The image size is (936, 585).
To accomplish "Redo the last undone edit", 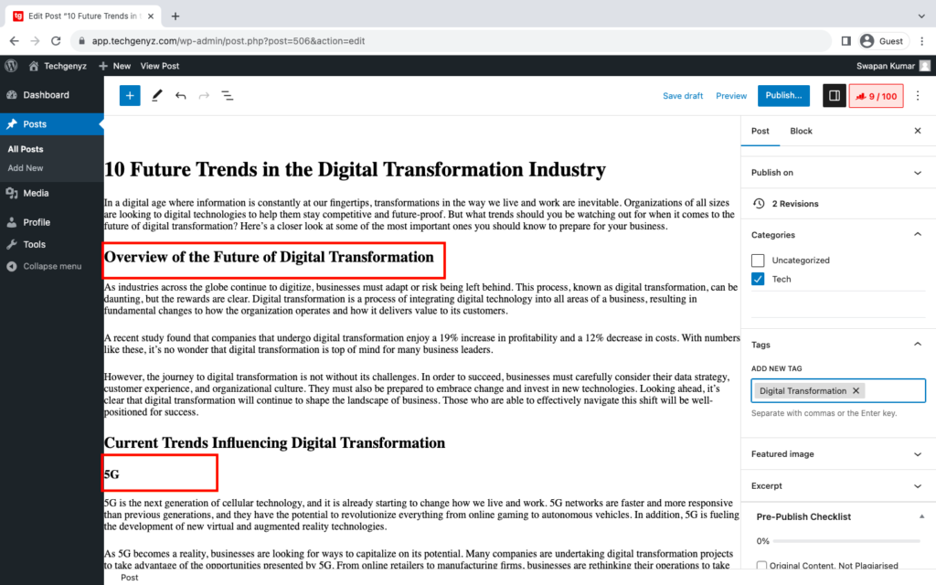I will [x=204, y=95].
